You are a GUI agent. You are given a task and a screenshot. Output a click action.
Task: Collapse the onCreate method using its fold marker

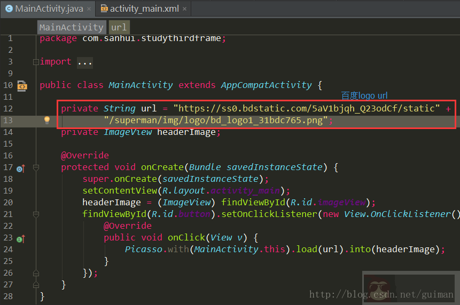point(36,167)
